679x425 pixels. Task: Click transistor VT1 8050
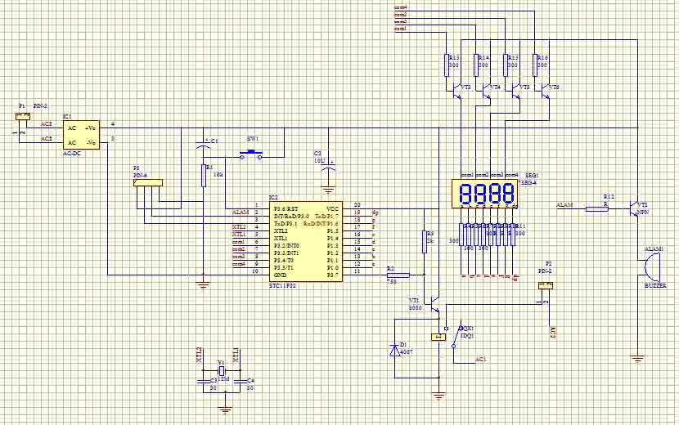click(x=434, y=303)
